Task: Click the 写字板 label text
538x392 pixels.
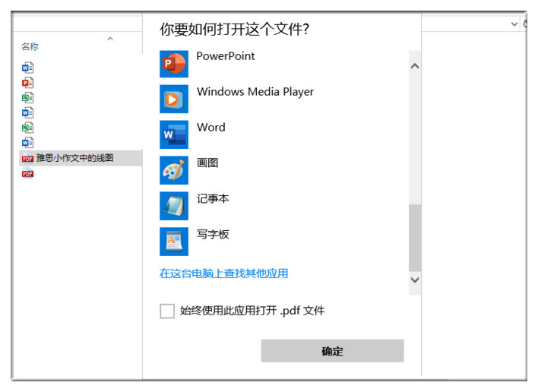Action: pyautogui.click(x=213, y=234)
